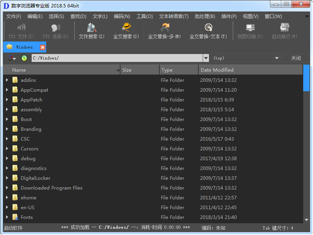
Task: Click the Boot folder icon
Action: (15, 119)
